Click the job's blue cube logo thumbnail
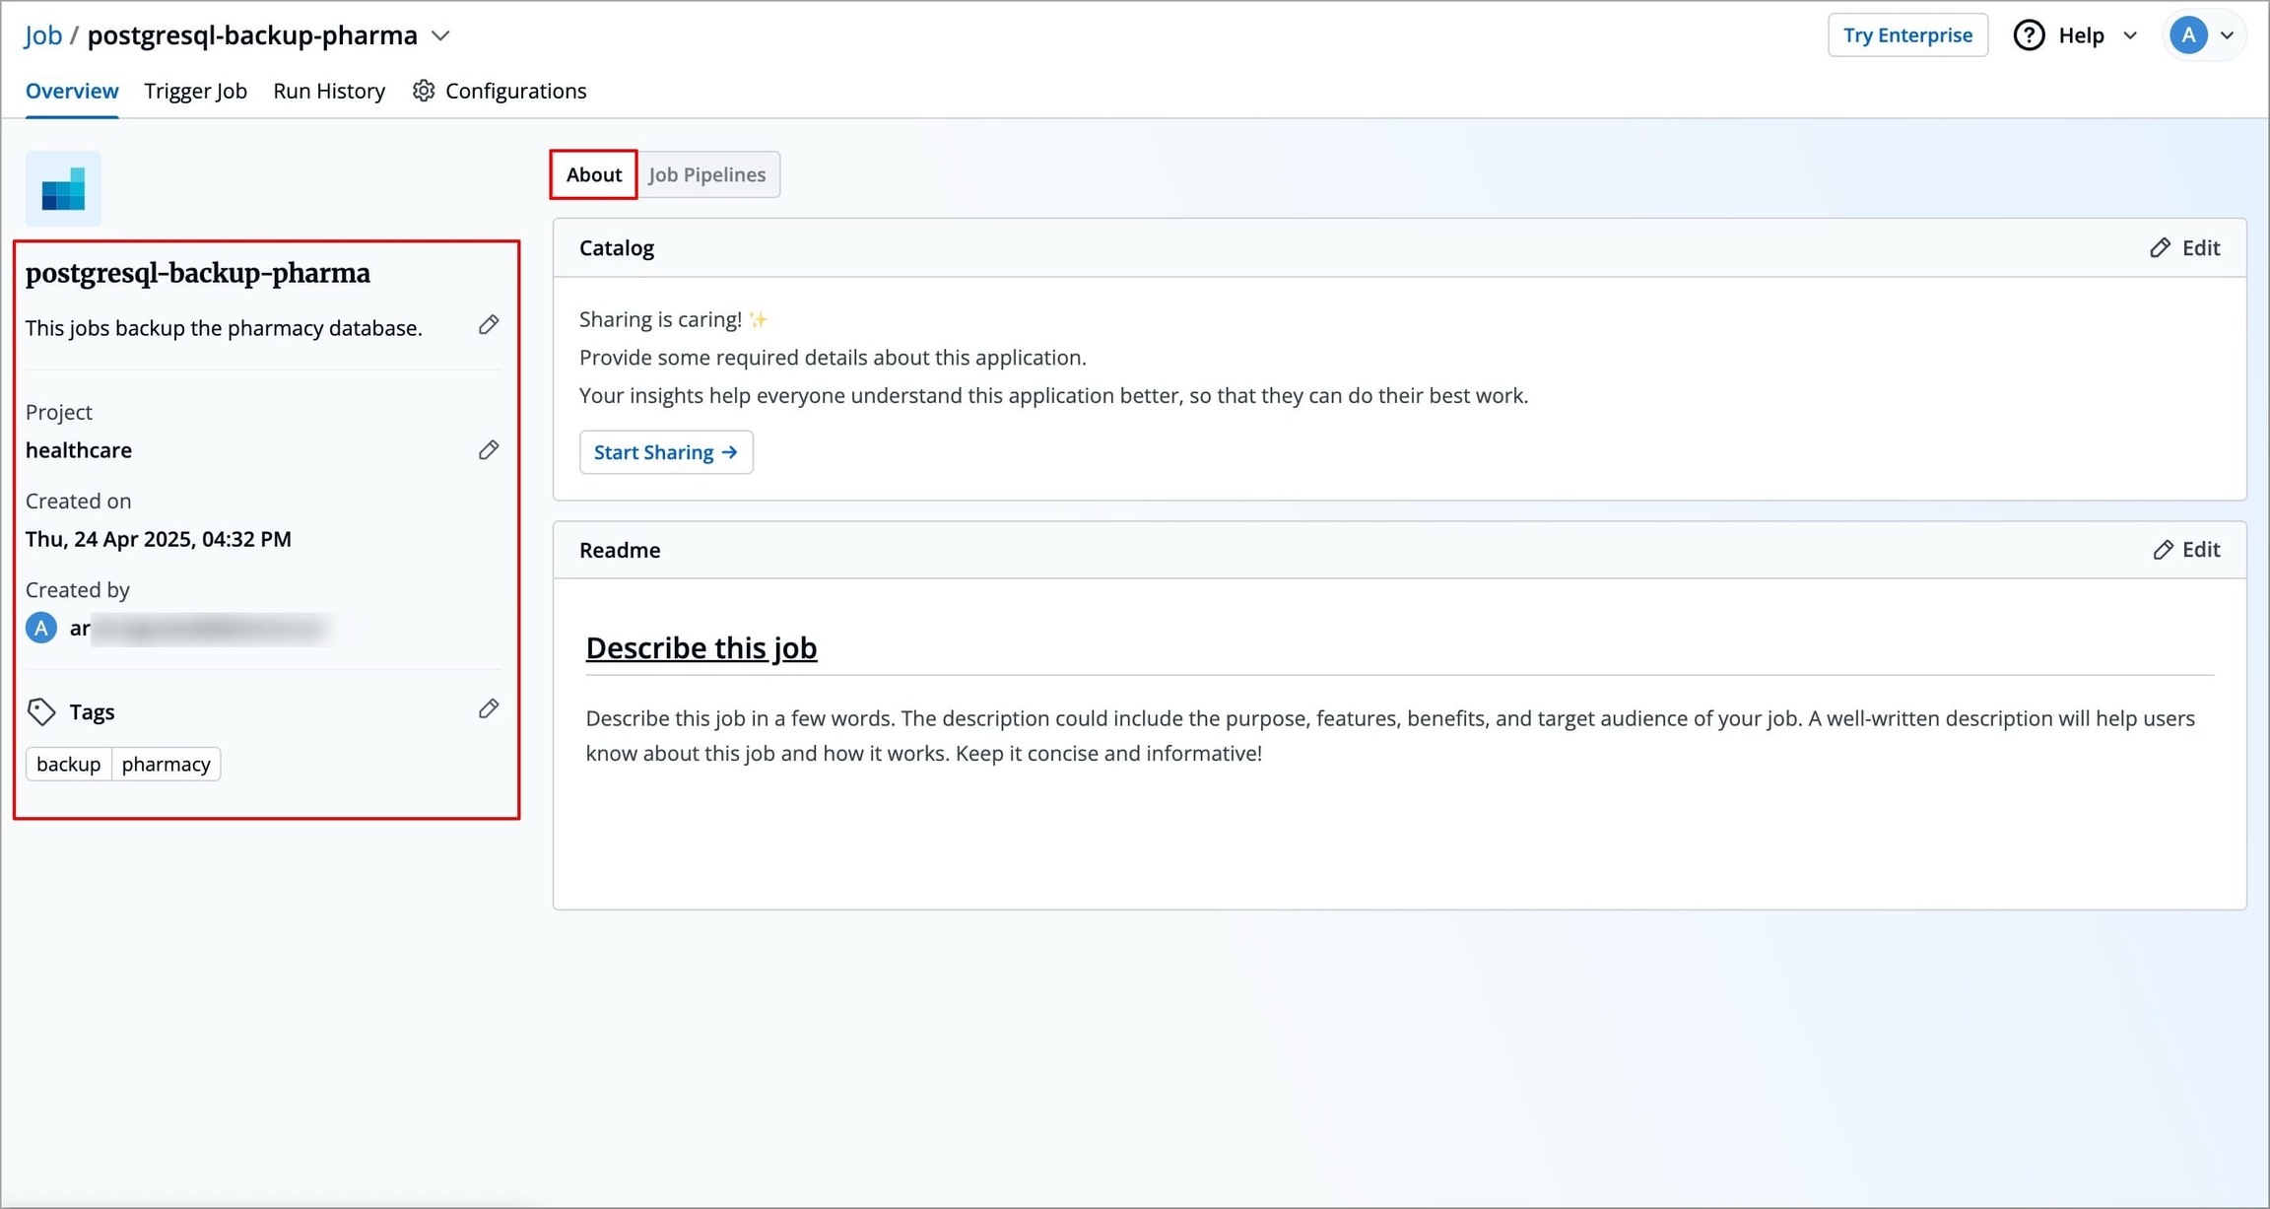This screenshot has width=2270, height=1209. point(63,188)
